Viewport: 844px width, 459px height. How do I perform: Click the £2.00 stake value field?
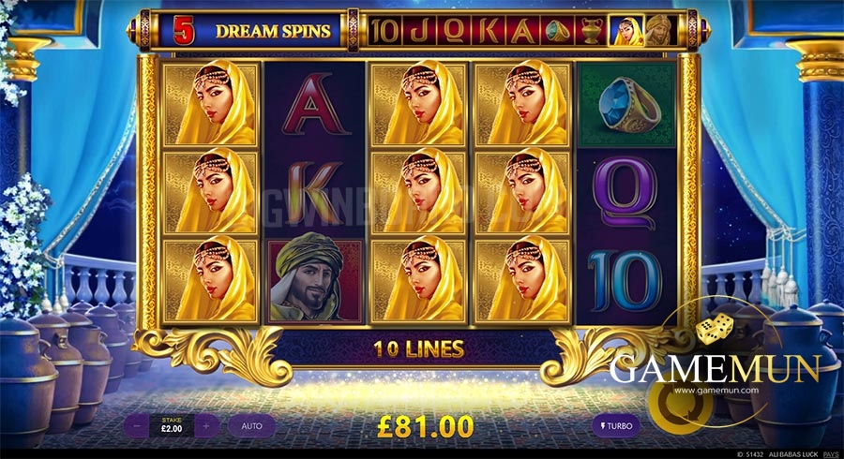click(x=172, y=425)
